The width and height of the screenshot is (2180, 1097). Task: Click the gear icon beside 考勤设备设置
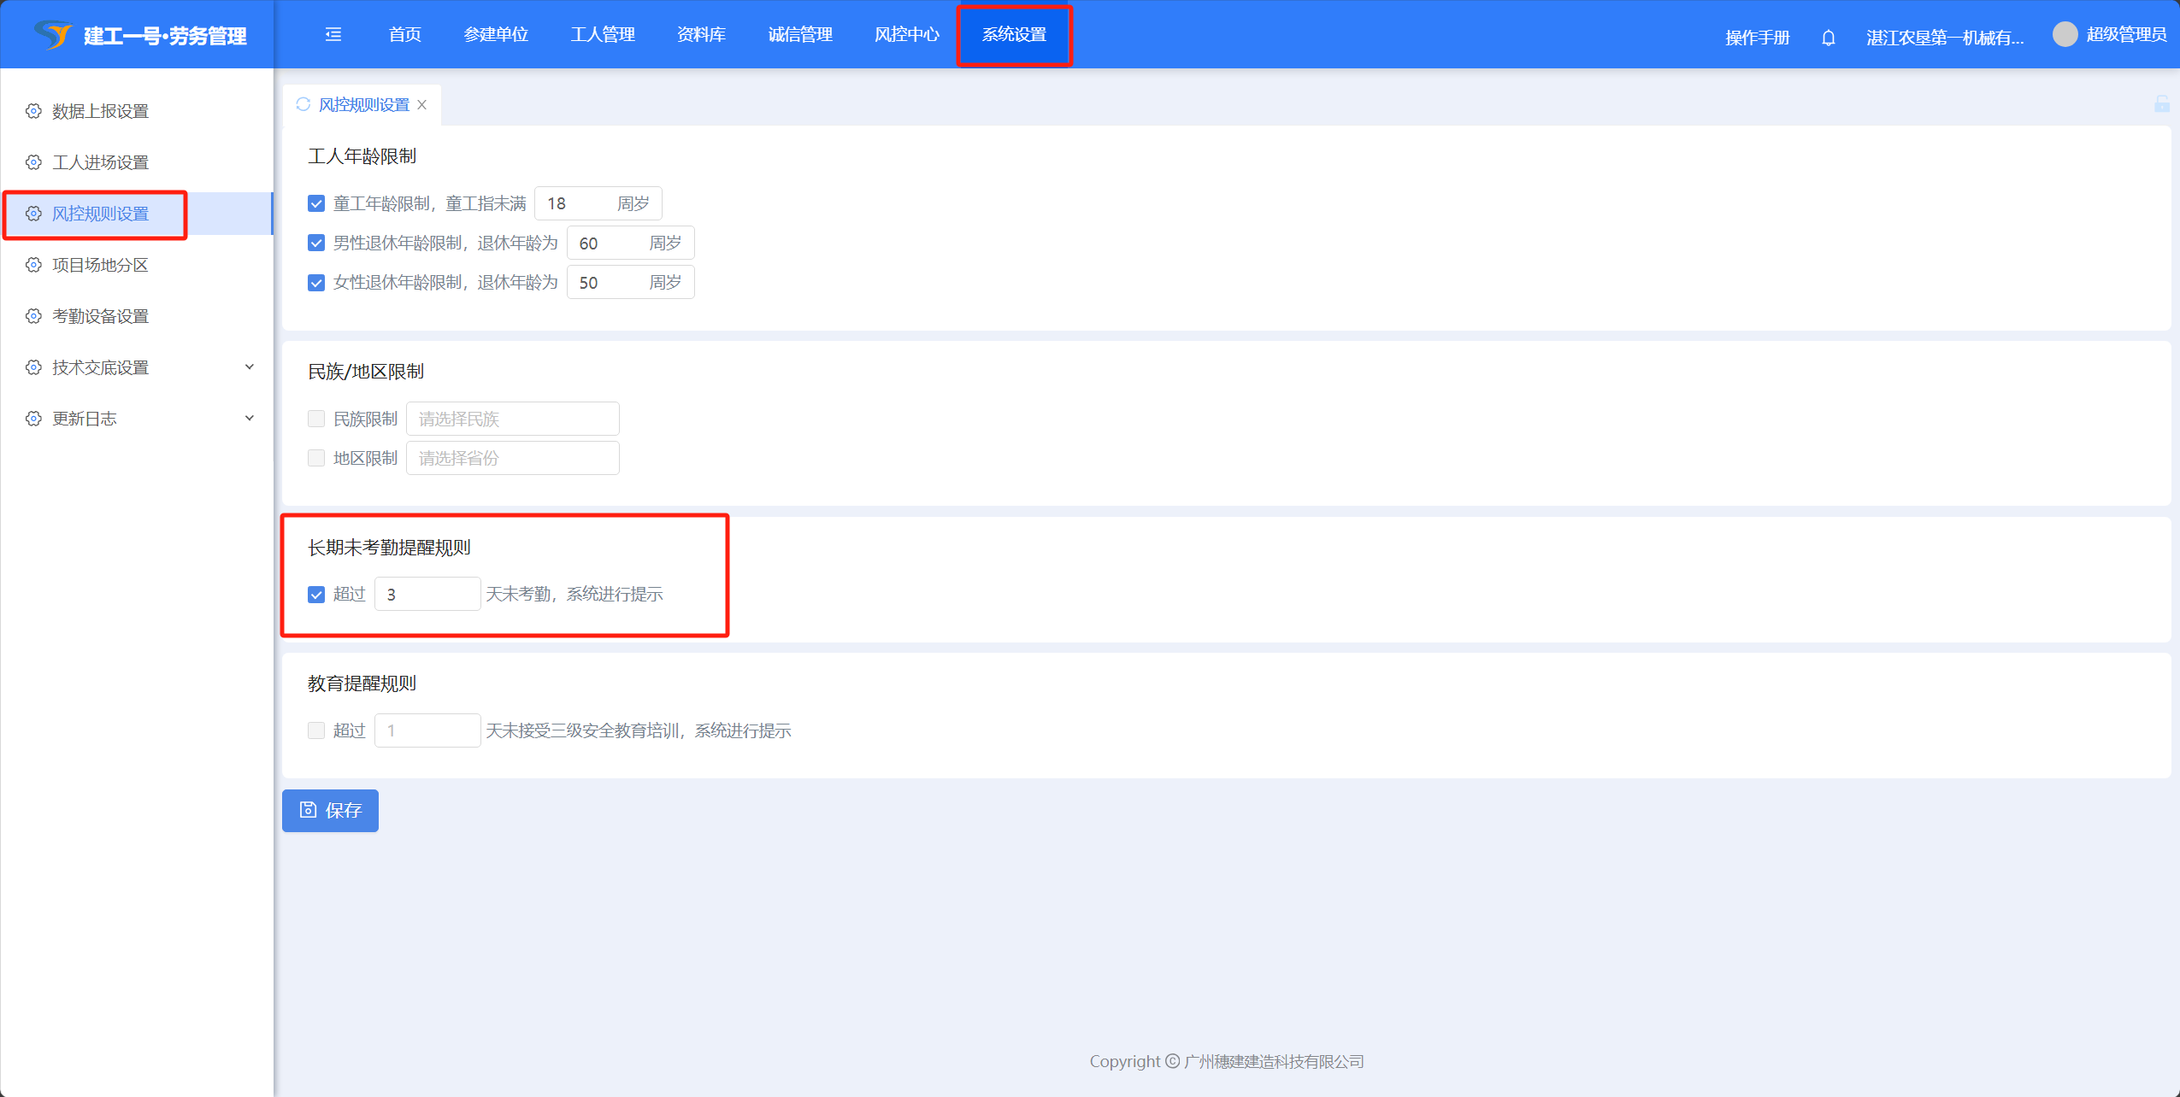(33, 316)
